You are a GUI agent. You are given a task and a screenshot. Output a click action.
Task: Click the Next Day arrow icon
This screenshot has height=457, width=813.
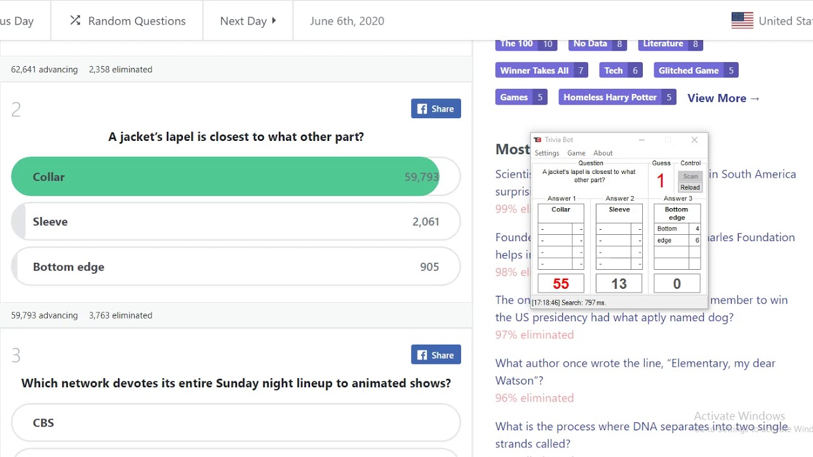274,20
